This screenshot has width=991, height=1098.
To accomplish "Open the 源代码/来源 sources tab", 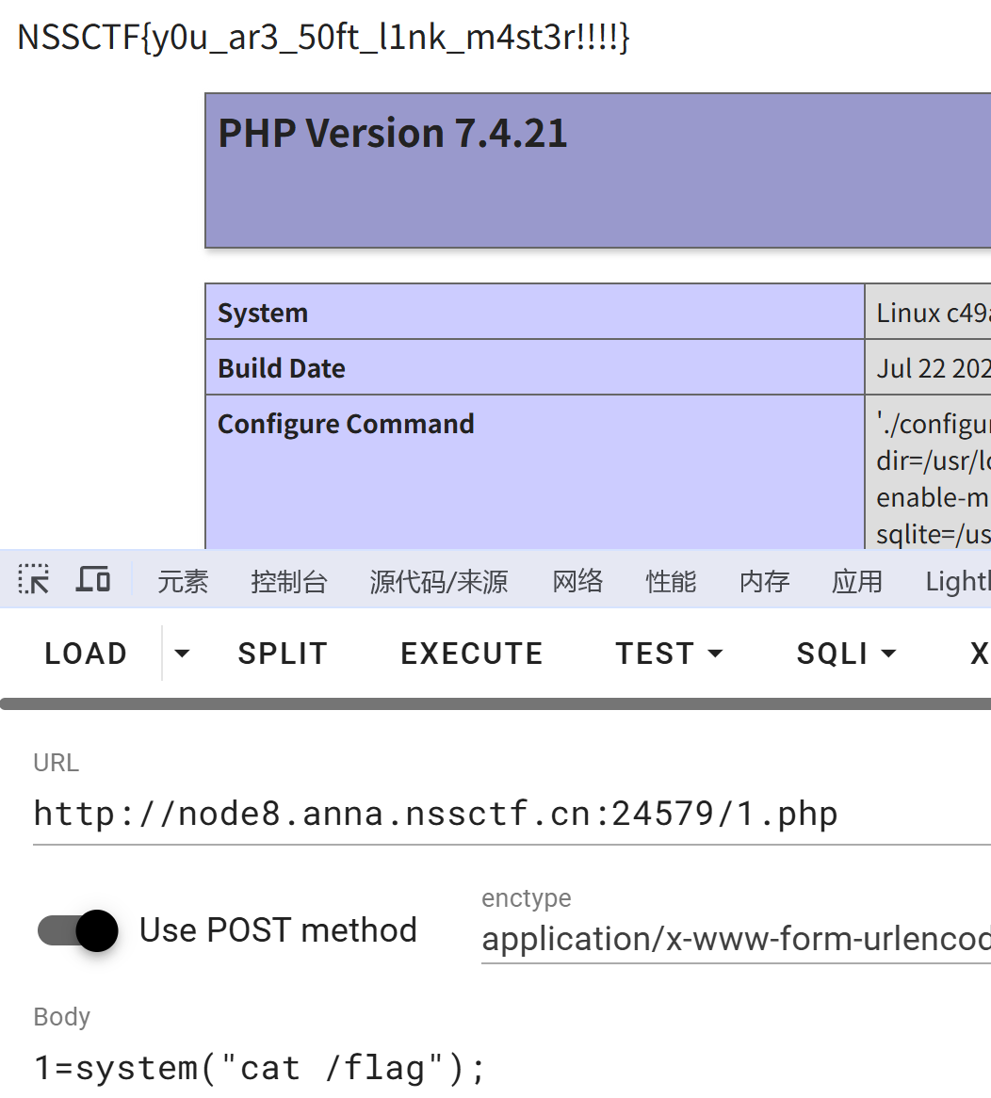I will (x=438, y=581).
